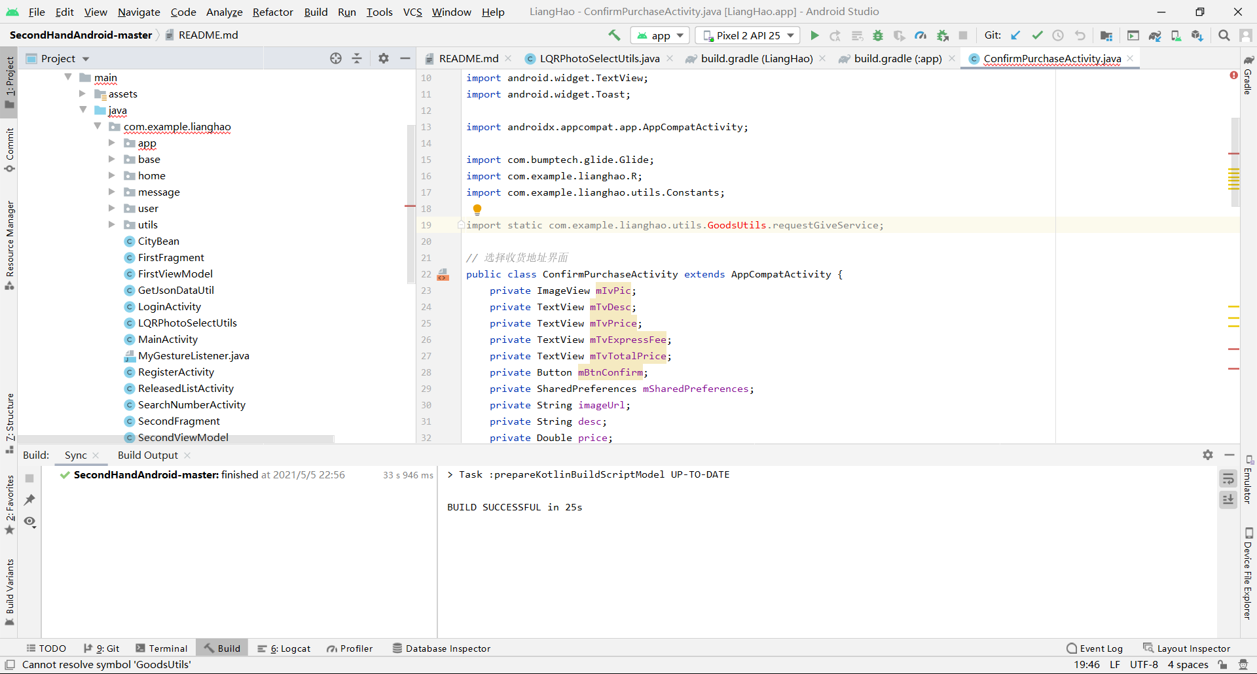Image resolution: width=1257 pixels, height=674 pixels.
Task: Open SDK Manager icon
Action: coord(1197,35)
